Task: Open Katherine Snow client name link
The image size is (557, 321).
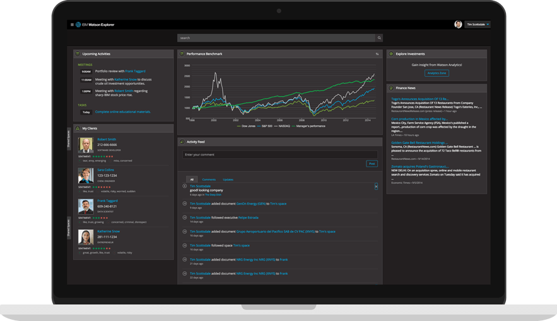Action: pos(108,232)
